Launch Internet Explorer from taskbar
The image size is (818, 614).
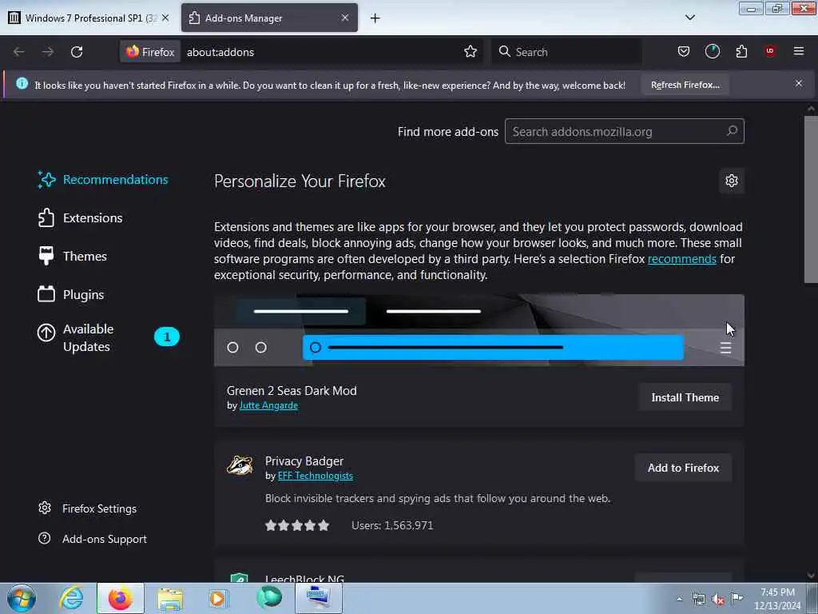pos(71,598)
